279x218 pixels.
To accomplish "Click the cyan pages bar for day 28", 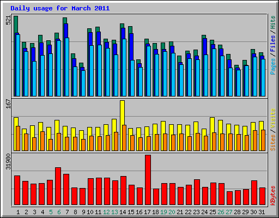I will pyautogui.click(x=239, y=83).
